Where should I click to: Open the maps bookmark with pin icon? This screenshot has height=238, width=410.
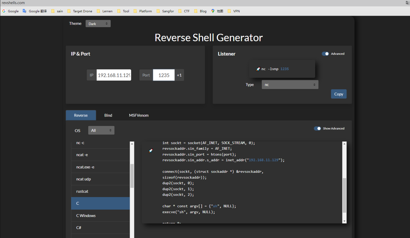pyautogui.click(x=217, y=11)
